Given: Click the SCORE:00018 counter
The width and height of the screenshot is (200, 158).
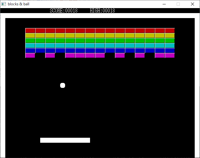Looking at the screenshot, I should pos(64,11).
